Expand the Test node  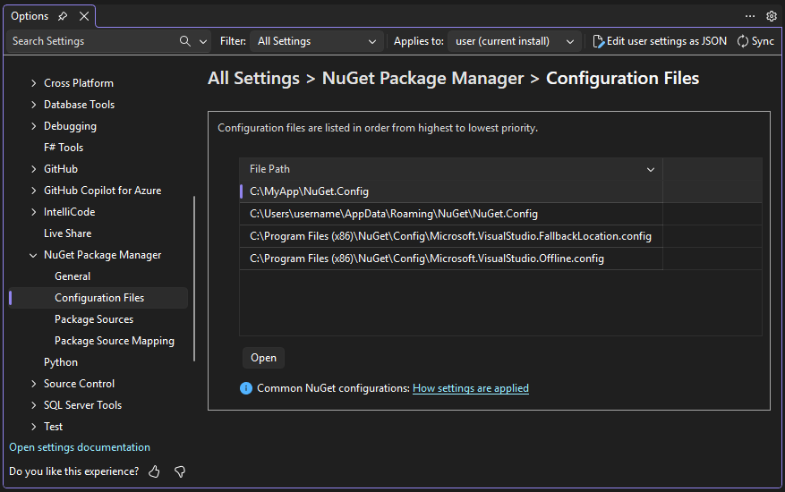point(33,427)
